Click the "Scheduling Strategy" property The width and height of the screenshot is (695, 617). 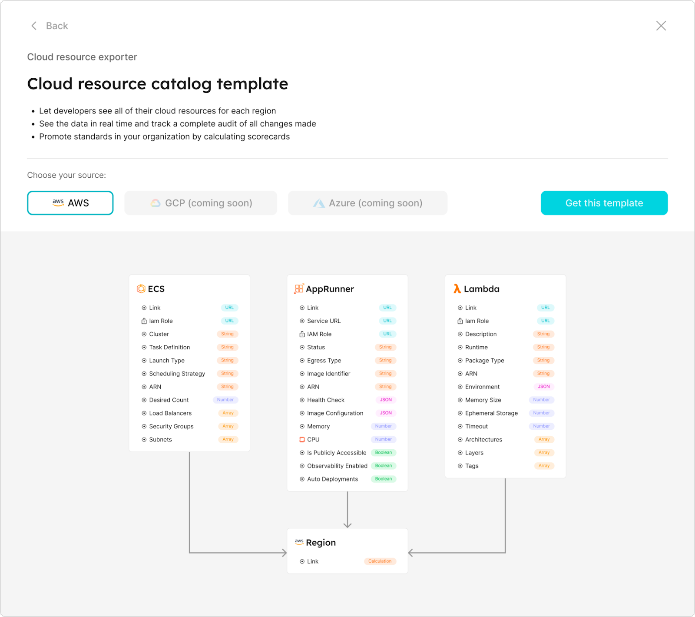coord(177,374)
